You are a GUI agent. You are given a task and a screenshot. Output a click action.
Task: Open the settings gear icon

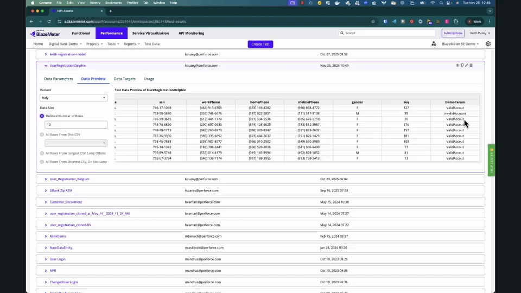click(488, 44)
